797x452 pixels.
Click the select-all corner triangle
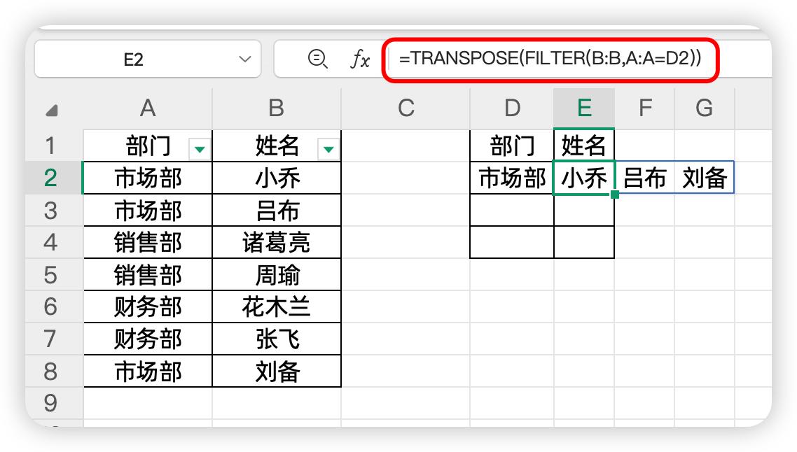point(52,110)
